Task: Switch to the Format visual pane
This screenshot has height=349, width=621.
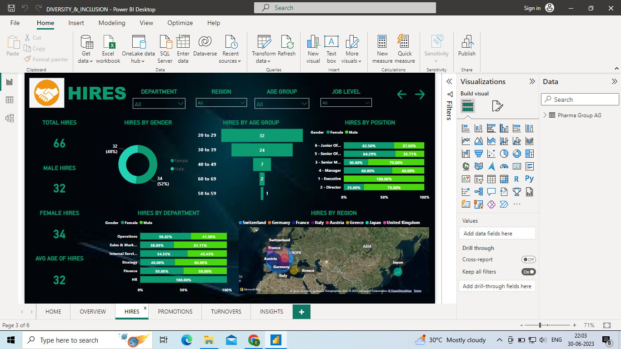Action: pos(498,105)
